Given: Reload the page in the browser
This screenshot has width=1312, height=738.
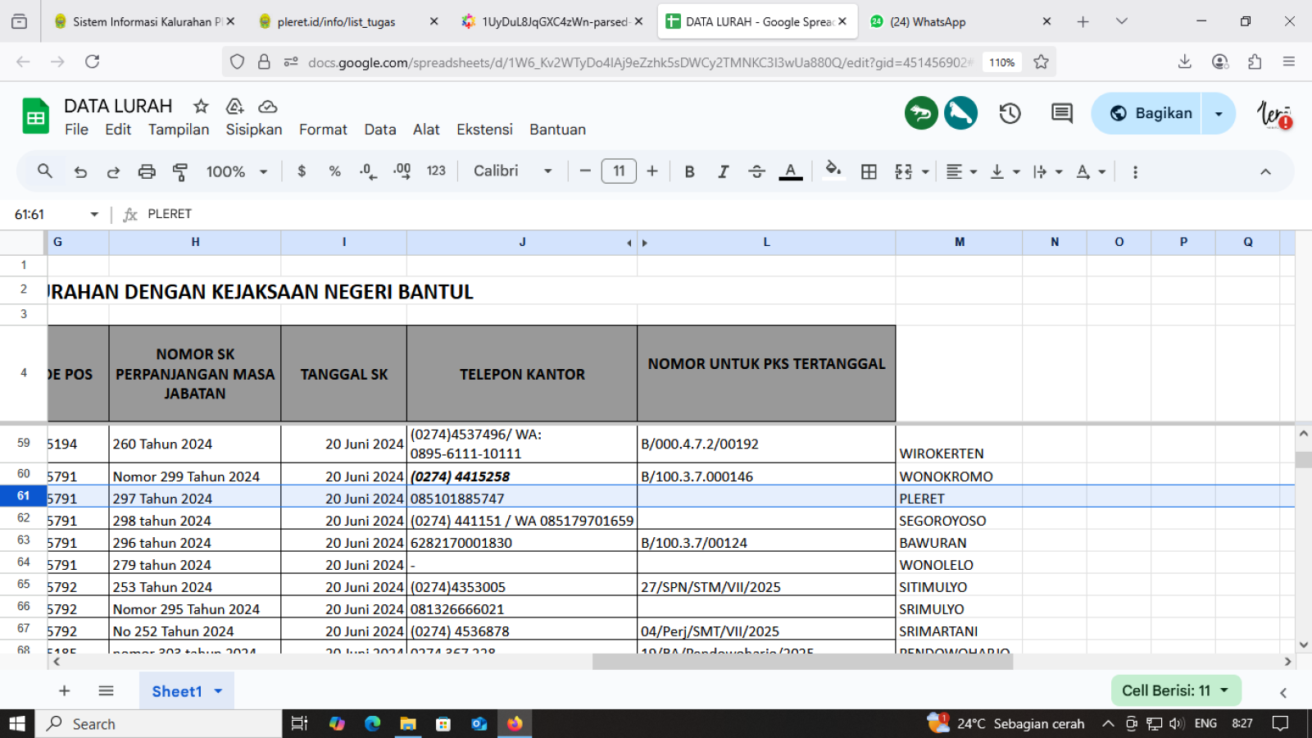Looking at the screenshot, I should tap(93, 61).
